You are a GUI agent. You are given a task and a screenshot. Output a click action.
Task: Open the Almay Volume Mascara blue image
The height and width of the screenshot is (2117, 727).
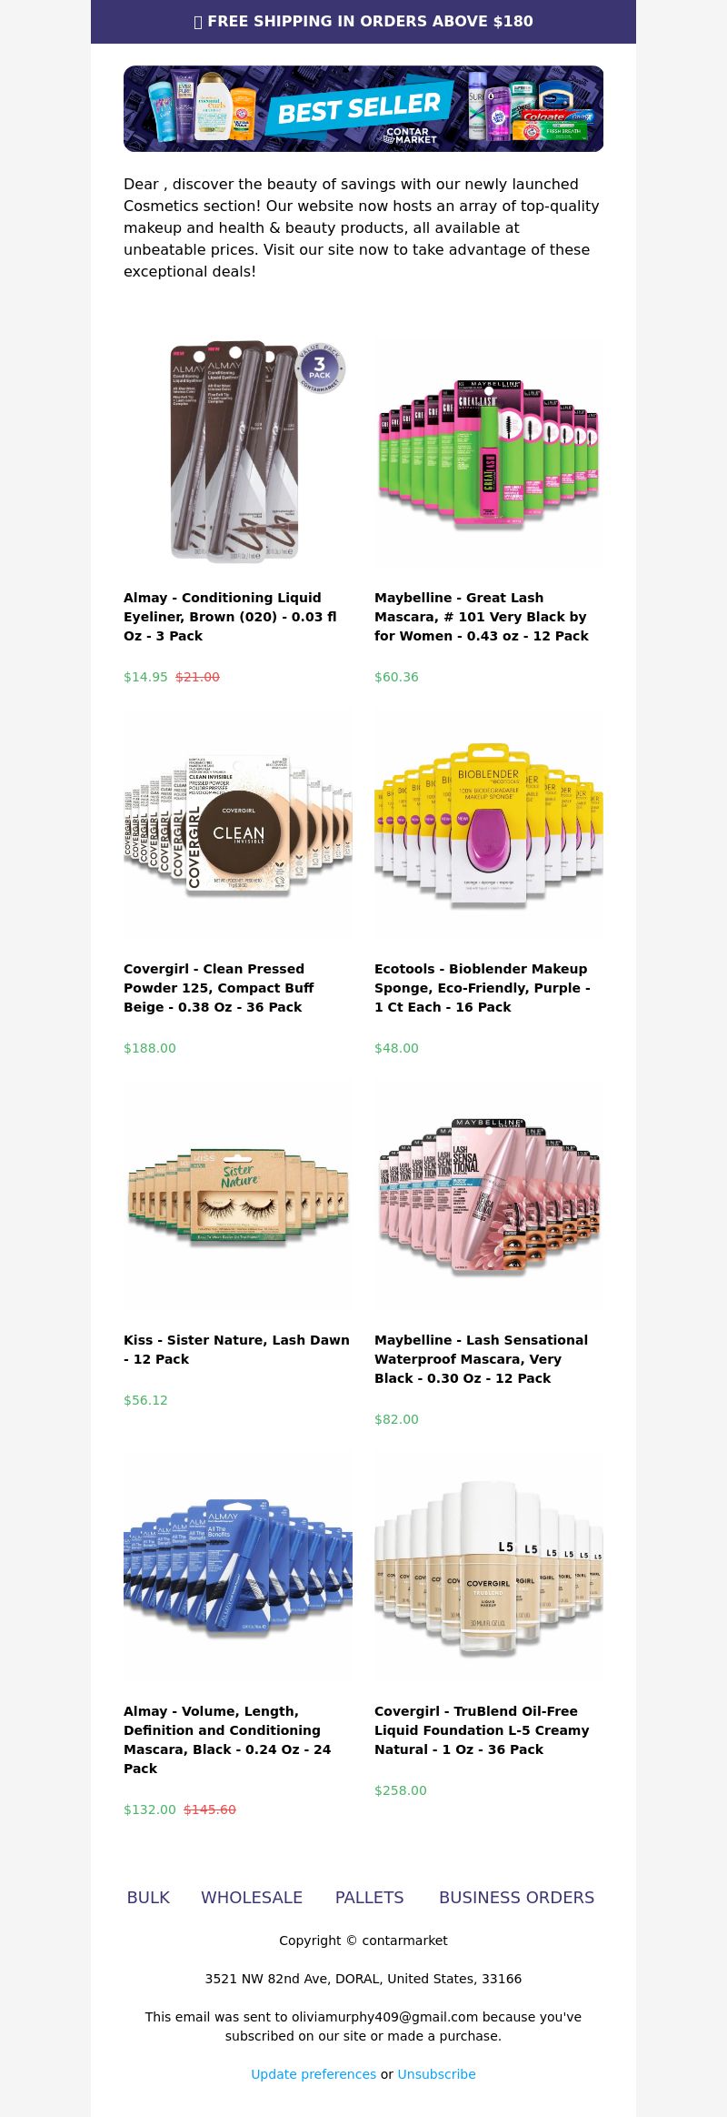(238, 1565)
